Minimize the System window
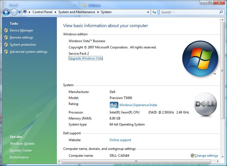The width and height of the screenshot is (227, 166). click(203, 3)
